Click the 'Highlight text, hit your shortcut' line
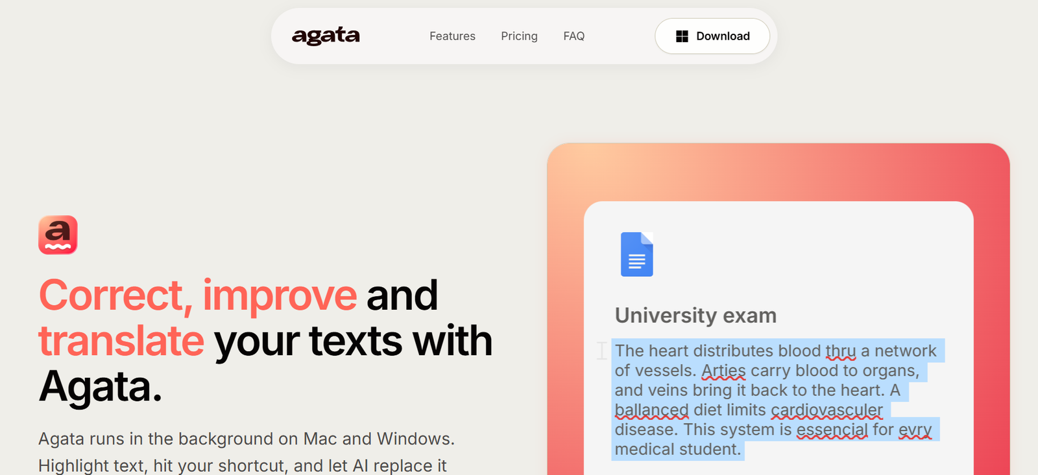This screenshot has height=475, width=1038. (243, 466)
